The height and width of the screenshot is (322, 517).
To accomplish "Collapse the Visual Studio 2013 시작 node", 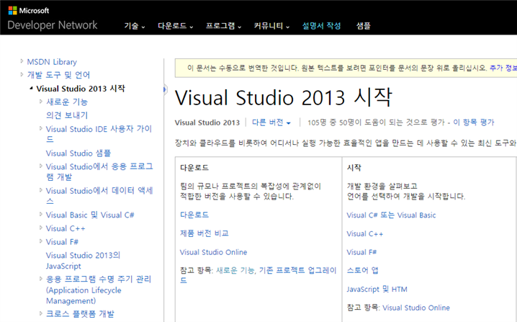I will click(x=31, y=88).
